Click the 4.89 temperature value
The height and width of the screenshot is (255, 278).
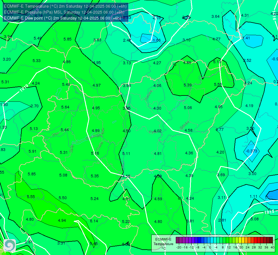pyautogui.click(x=96, y=131)
